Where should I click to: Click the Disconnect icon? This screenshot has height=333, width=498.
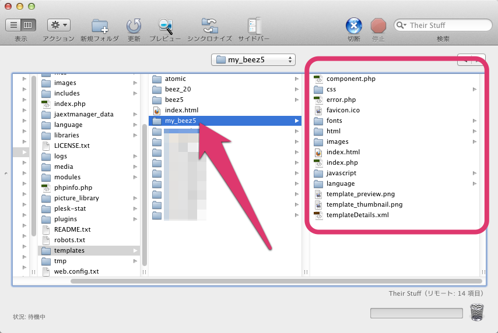[x=353, y=26]
